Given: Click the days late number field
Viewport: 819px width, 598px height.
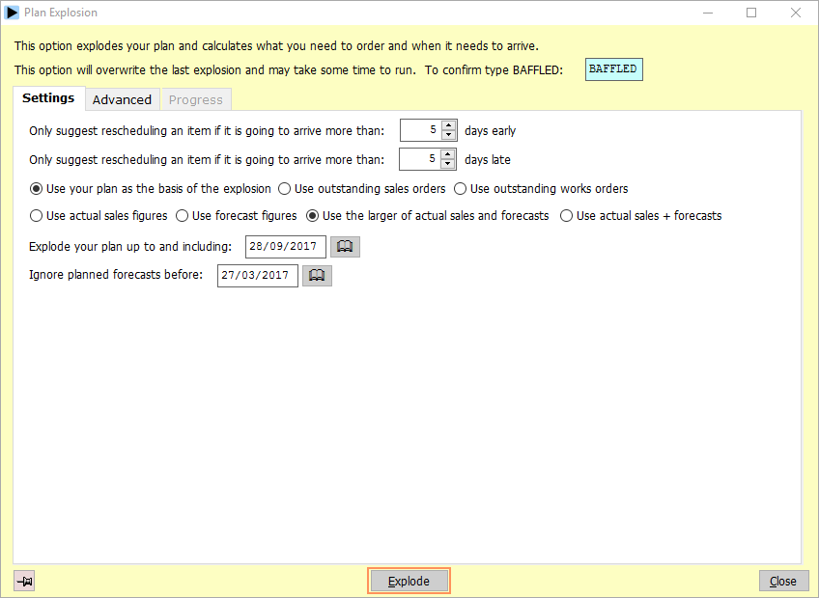Looking at the screenshot, I should tap(420, 159).
